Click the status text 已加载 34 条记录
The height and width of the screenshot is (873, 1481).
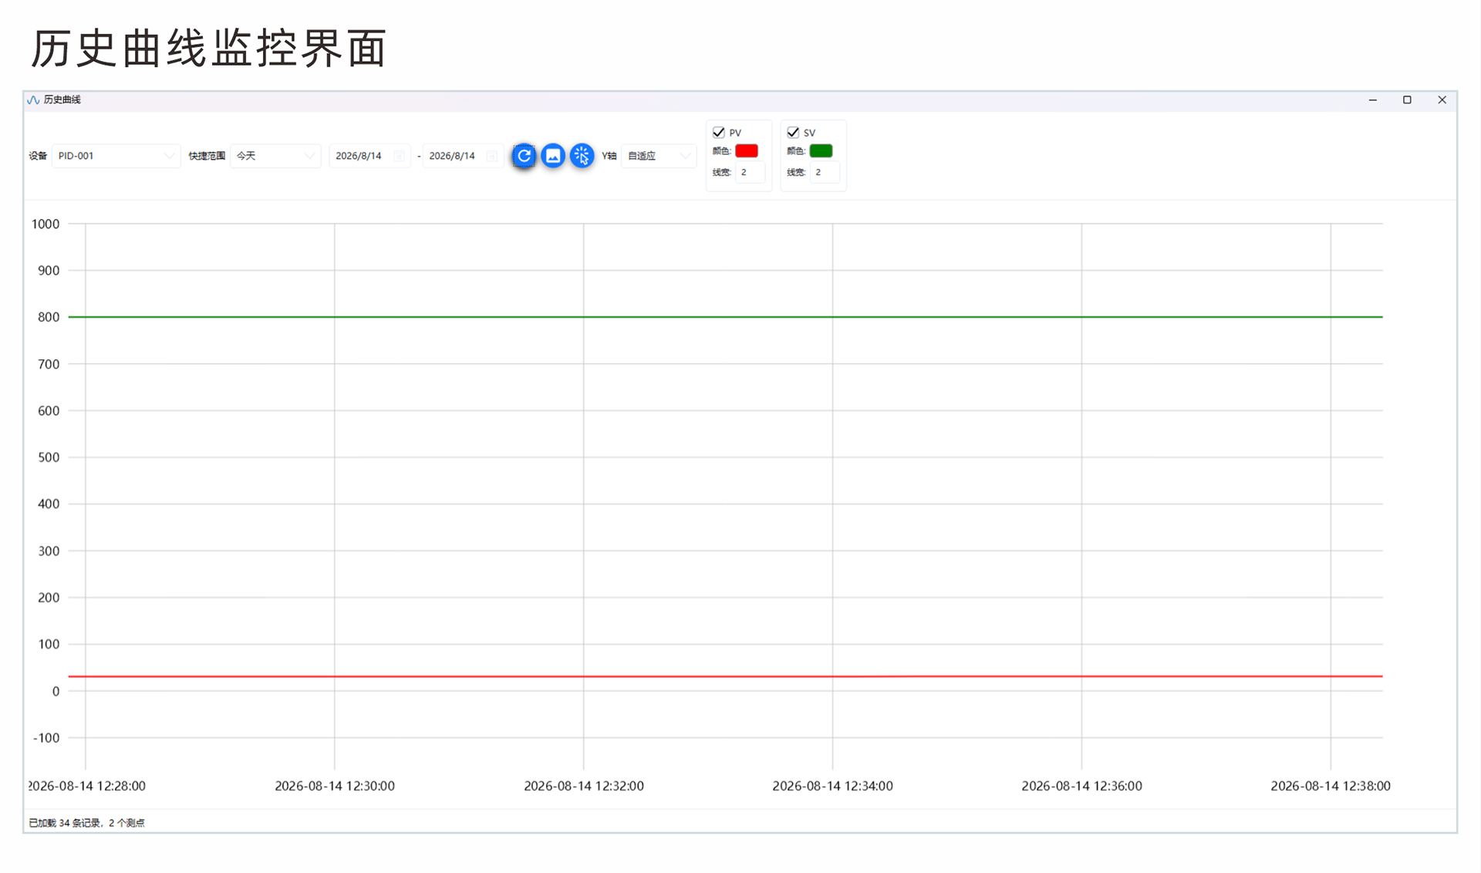coord(65,823)
